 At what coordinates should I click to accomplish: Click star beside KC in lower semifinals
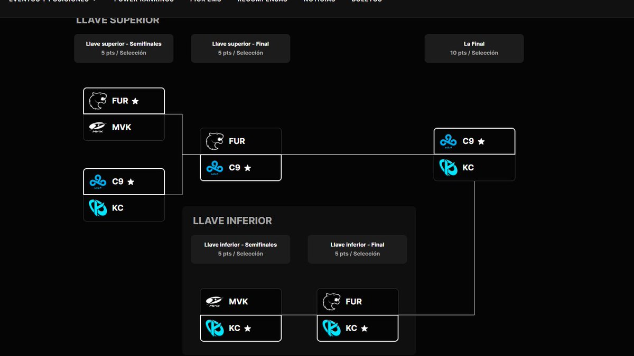tap(248, 328)
